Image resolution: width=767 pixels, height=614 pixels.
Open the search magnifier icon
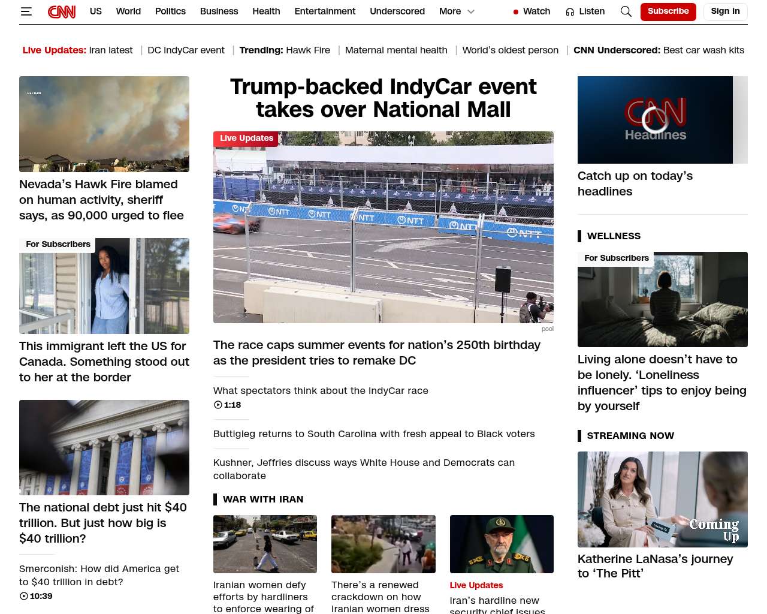[626, 11]
